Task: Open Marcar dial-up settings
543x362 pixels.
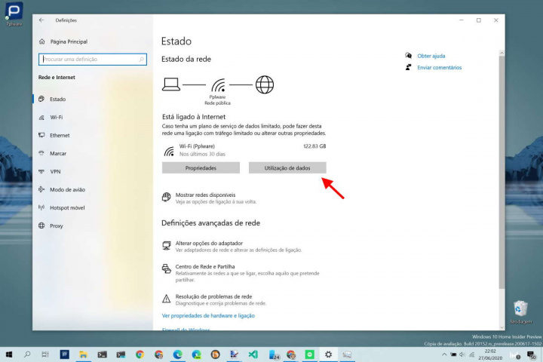Action: (x=58, y=154)
